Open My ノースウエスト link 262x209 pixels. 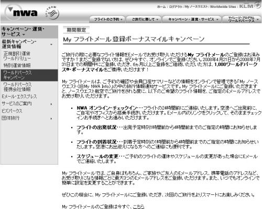[x=196, y=7]
